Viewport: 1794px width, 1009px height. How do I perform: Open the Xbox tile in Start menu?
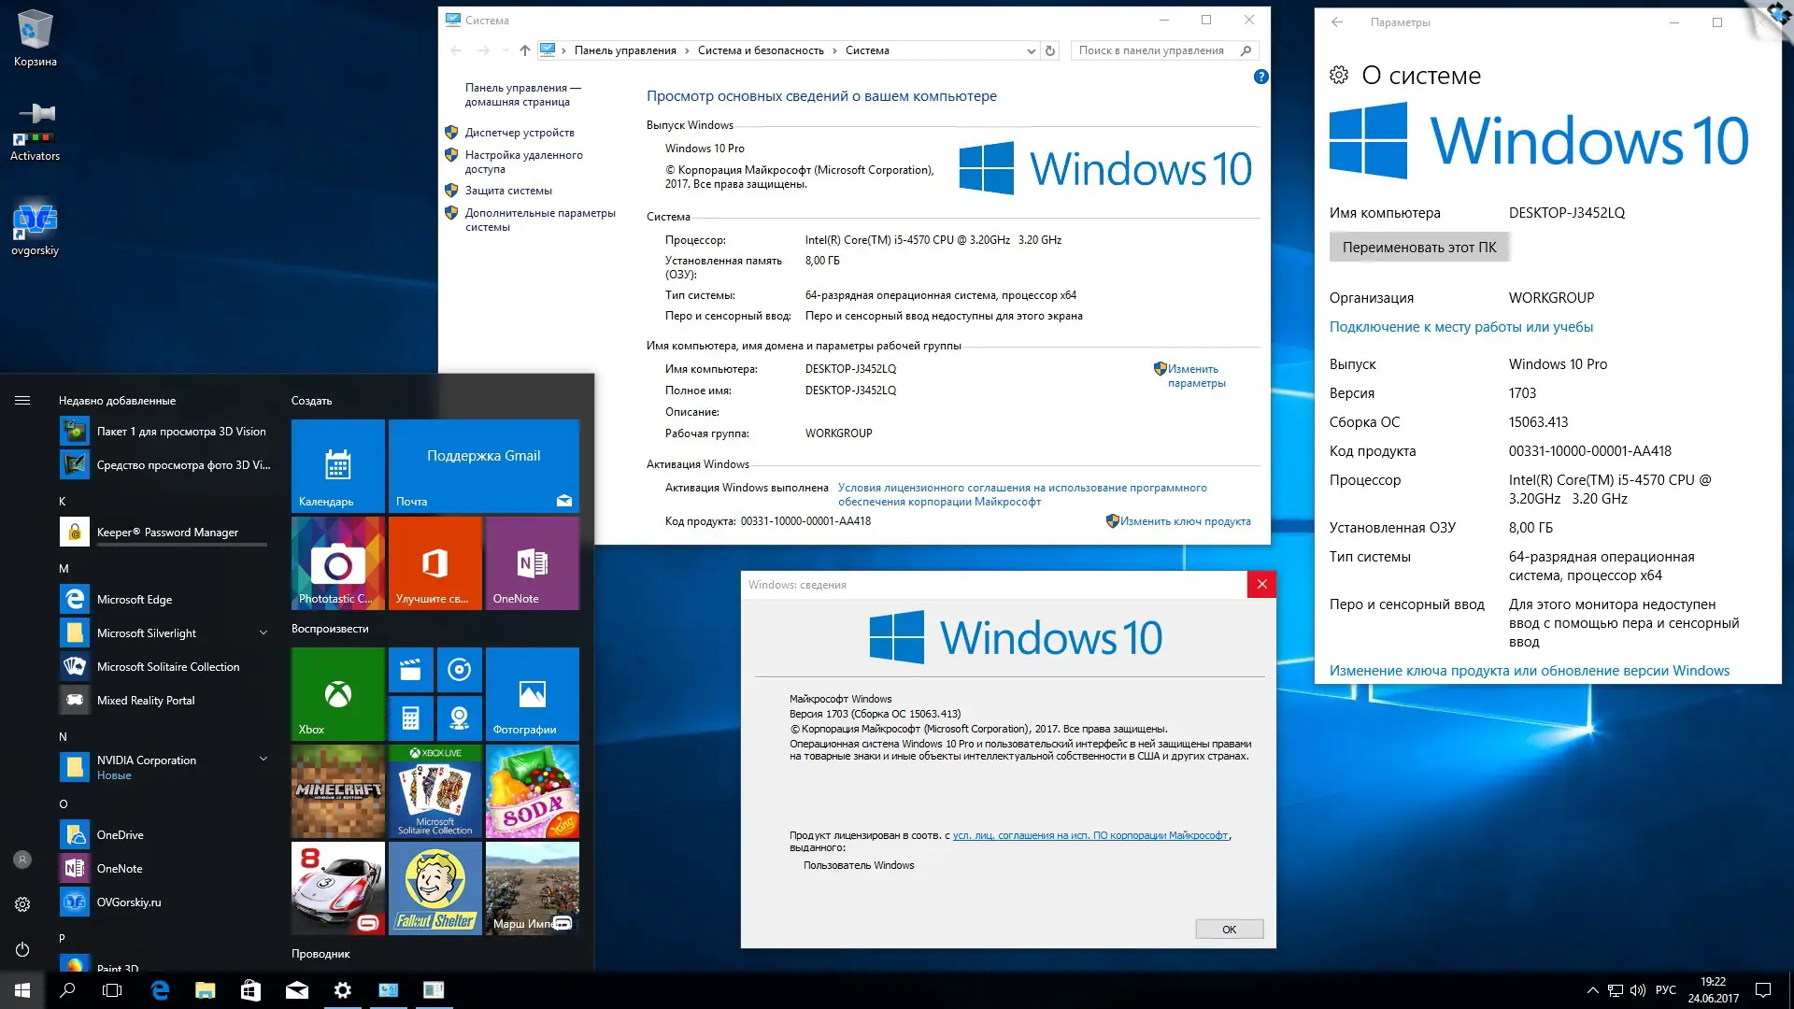337,693
